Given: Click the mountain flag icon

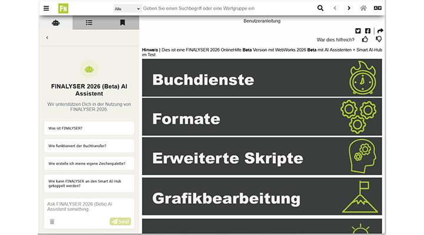Looking at the screenshot, I should pos(360,197).
